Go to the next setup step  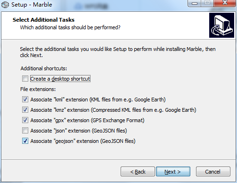(173, 172)
